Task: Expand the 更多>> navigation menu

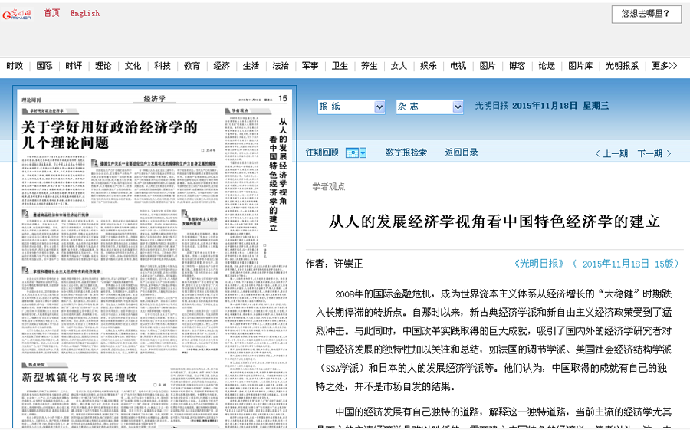Action: click(x=664, y=66)
